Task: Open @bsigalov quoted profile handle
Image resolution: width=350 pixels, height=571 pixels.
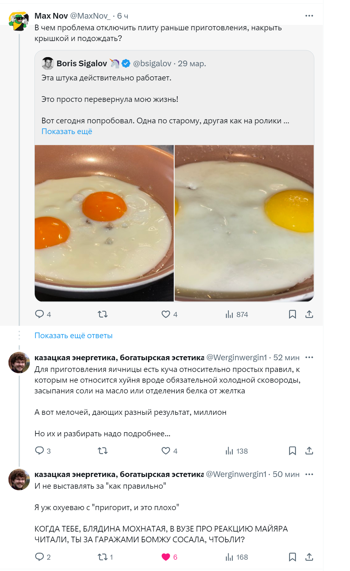Action: (152, 63)
